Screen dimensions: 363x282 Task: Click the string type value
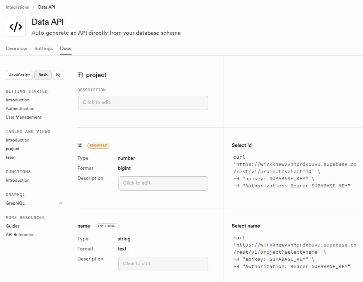pos(124,239)
